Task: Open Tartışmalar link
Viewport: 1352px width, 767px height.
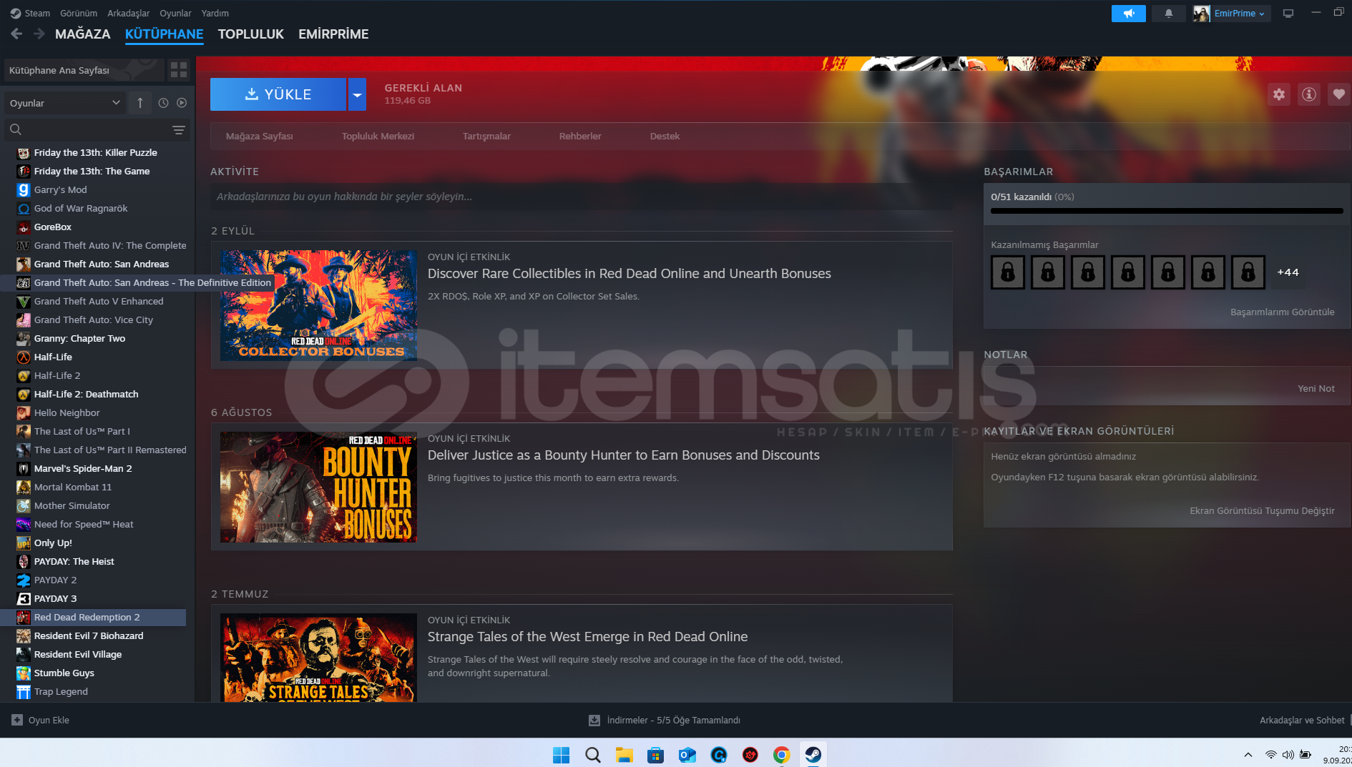Action: pyautogui.click(x=486, y=136)
